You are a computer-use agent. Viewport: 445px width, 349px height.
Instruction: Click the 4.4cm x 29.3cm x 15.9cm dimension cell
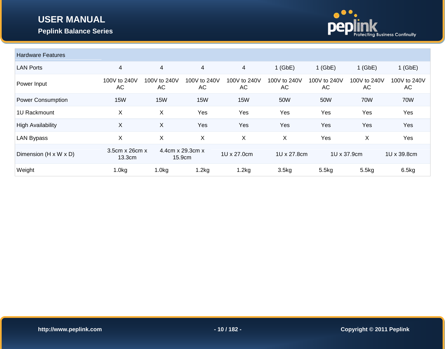182,154
